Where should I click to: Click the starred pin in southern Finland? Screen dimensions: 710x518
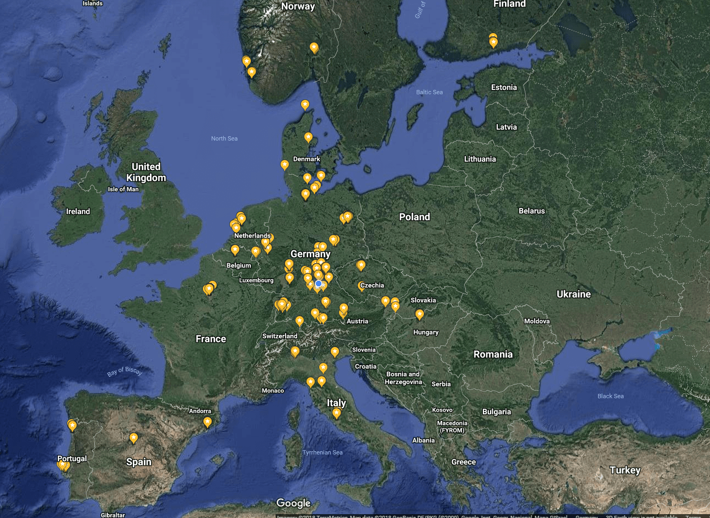point(493,42)
